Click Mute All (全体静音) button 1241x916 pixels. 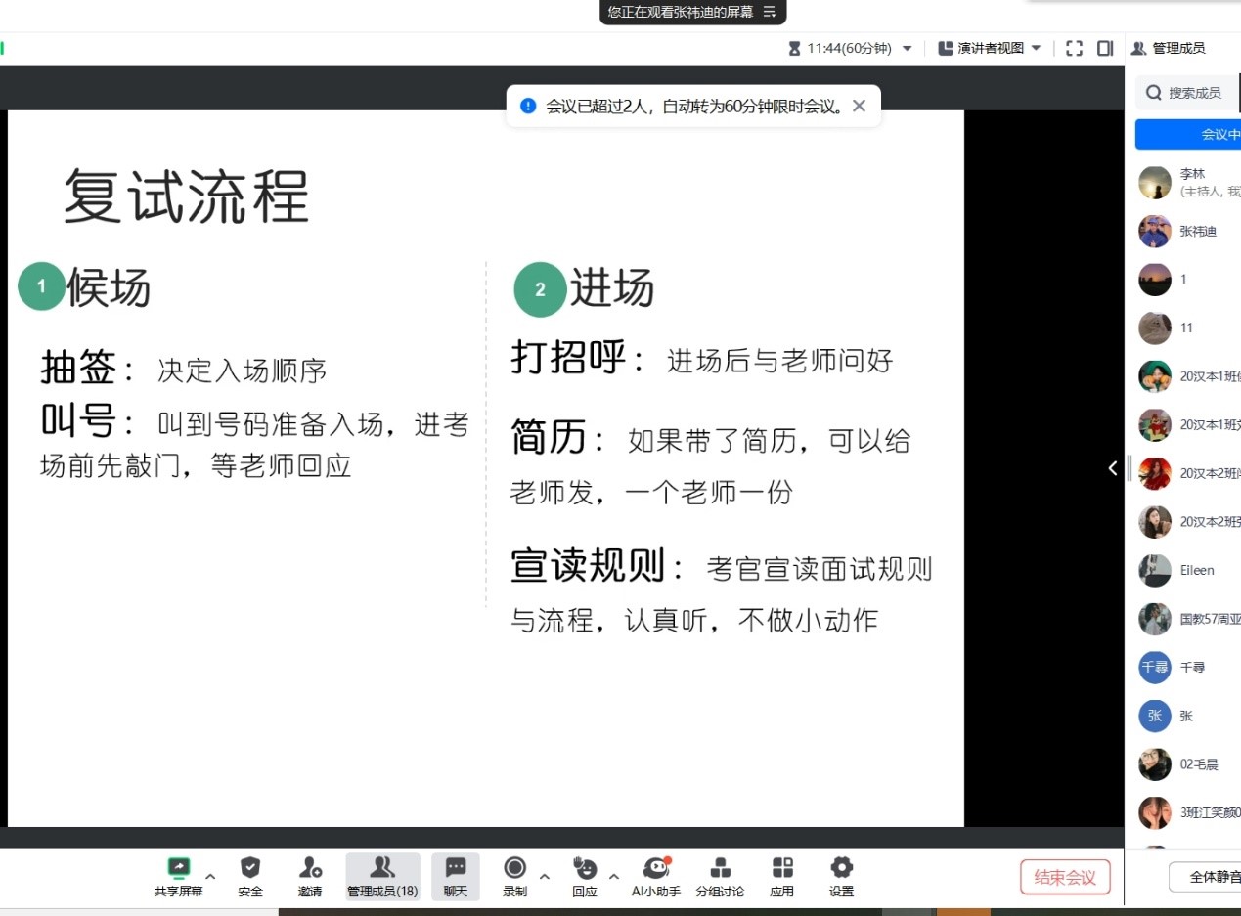tap(1208, 877)
